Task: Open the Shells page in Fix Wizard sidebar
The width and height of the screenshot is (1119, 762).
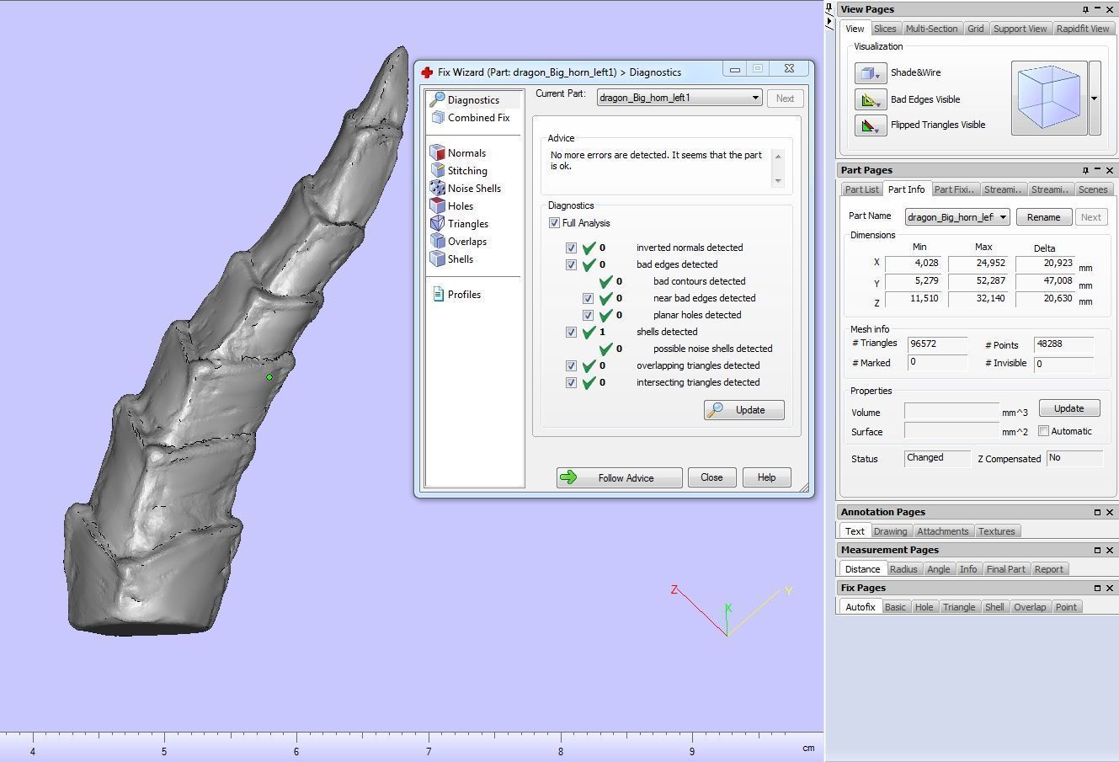Action: pos(452,259)
